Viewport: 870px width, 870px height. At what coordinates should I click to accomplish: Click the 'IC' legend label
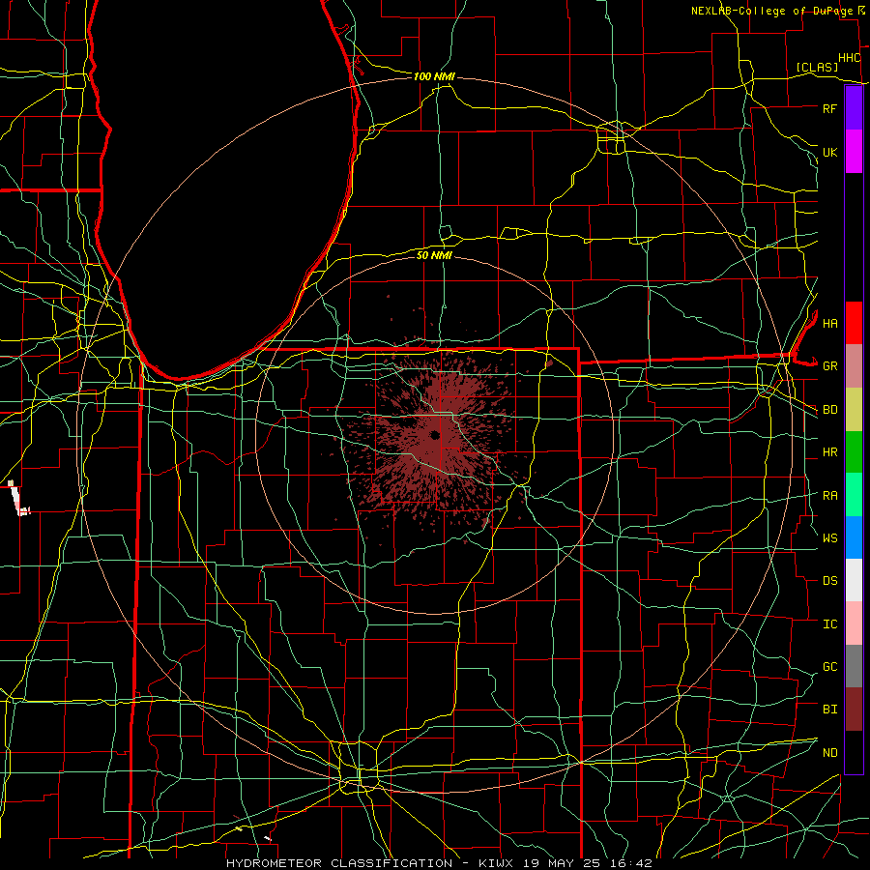(x=829, y=624)
